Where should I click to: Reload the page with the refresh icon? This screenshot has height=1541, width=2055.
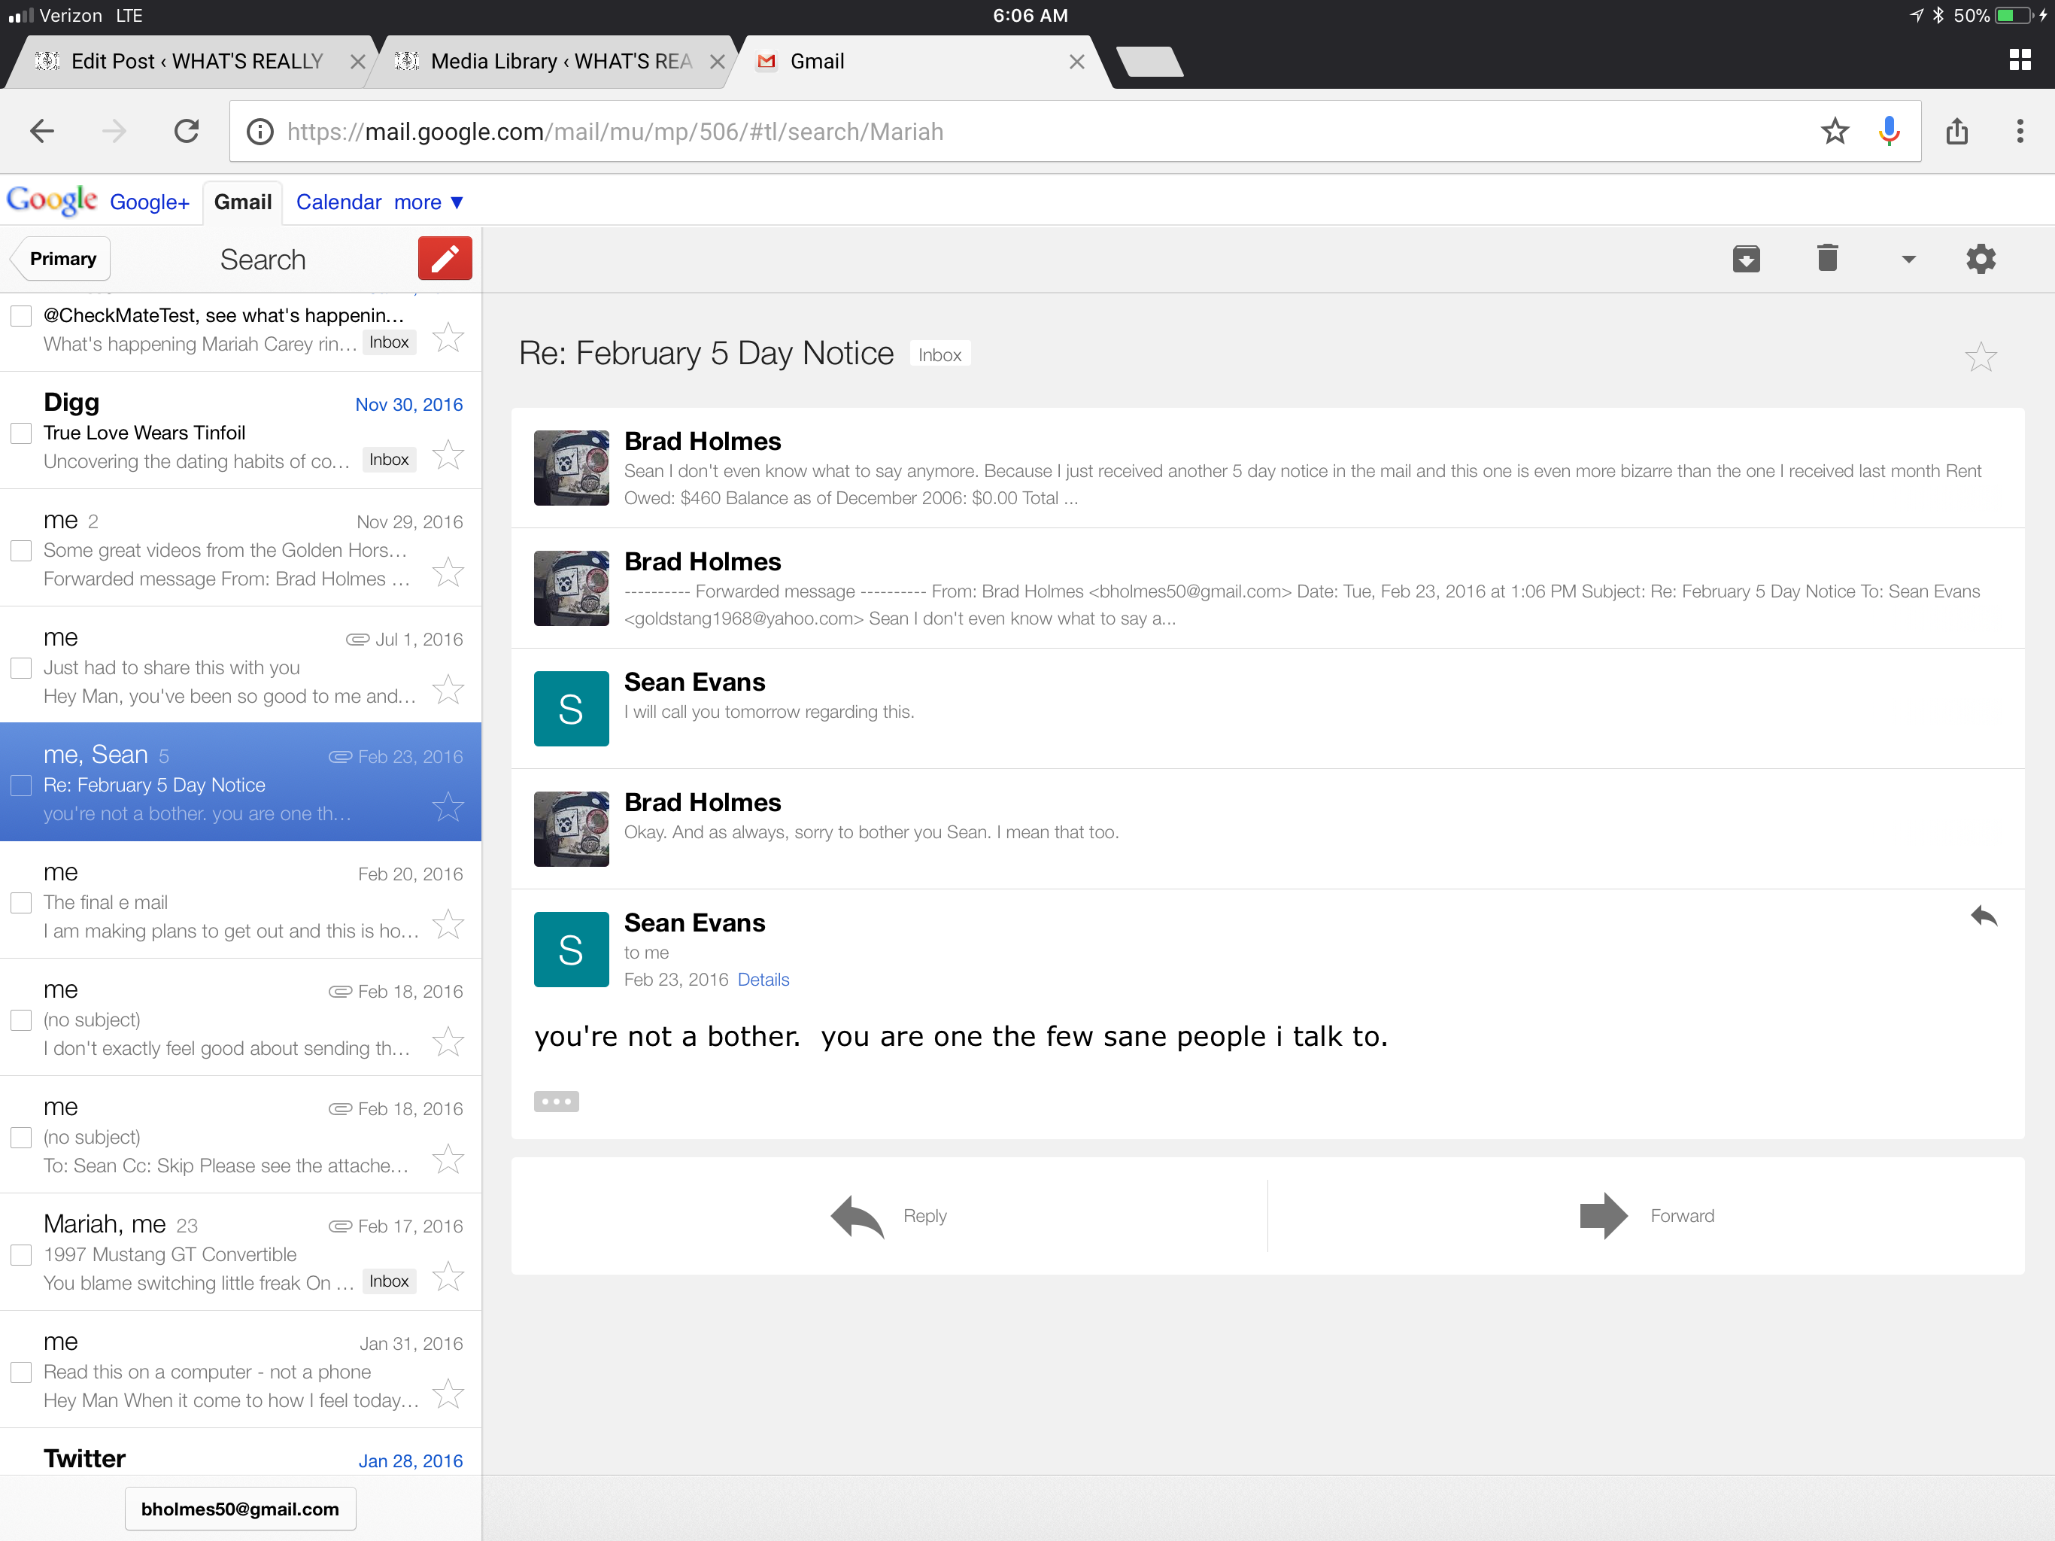click(186, 131)
